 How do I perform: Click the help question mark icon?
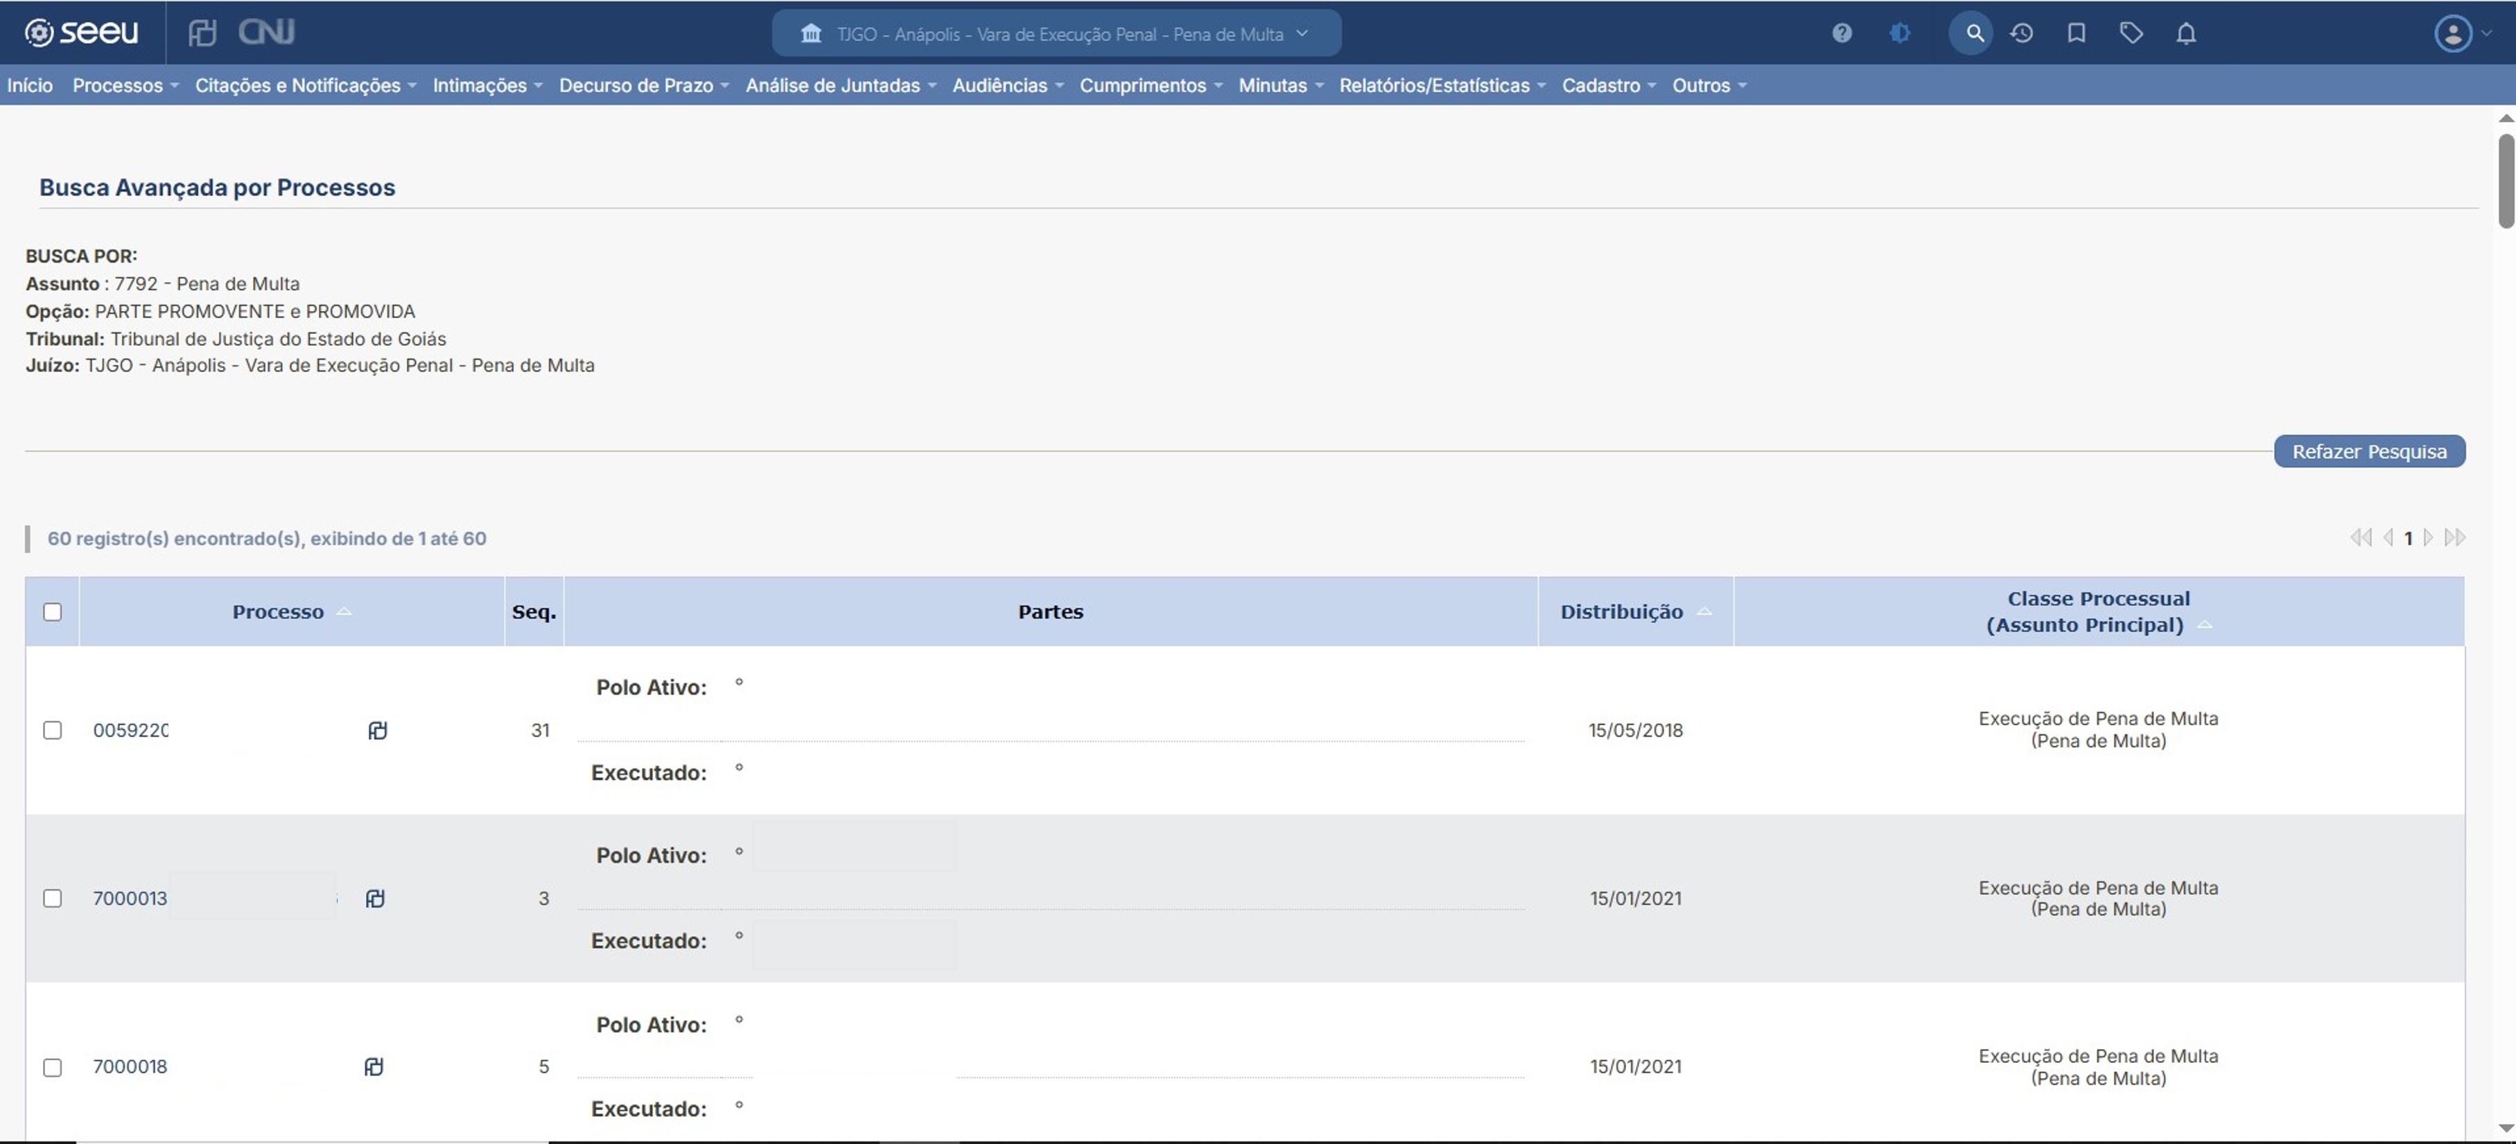tap(1842, 33)
